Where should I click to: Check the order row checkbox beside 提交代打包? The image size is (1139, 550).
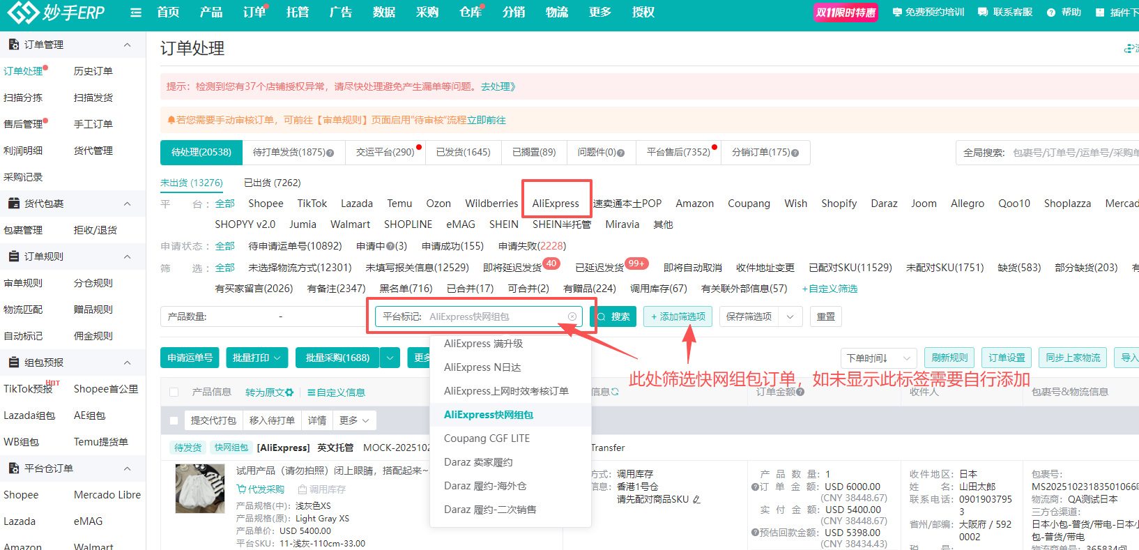pos(174,420)
